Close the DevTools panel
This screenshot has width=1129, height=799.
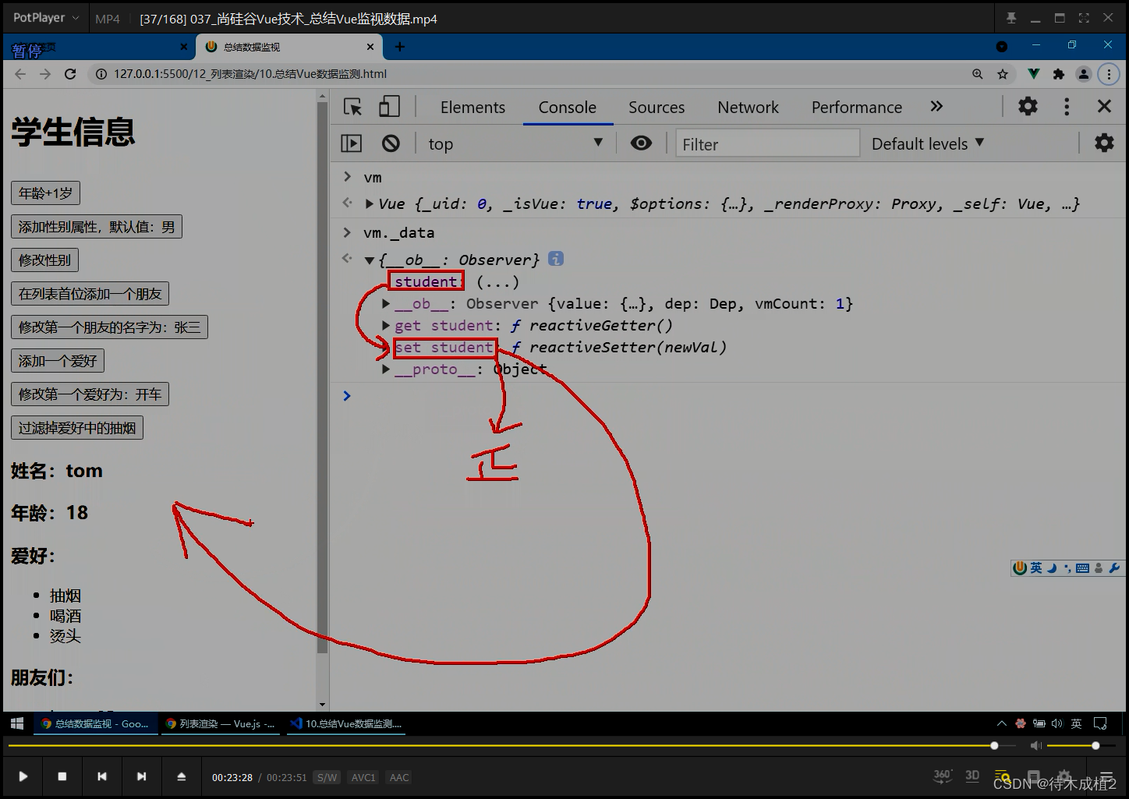click(x=1104, y=106)
